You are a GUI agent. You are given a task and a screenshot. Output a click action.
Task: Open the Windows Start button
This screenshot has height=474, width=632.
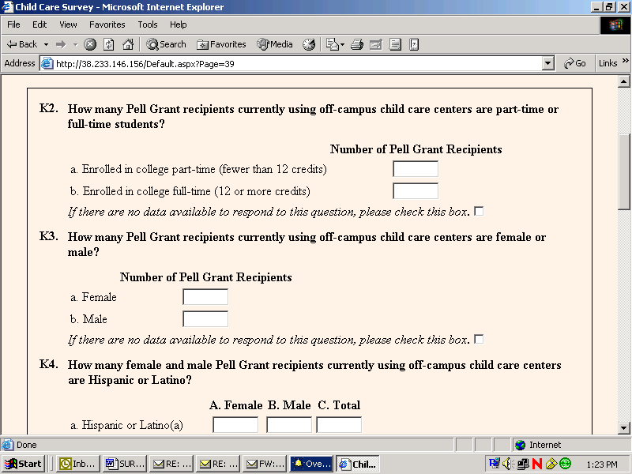click(23, 464)
